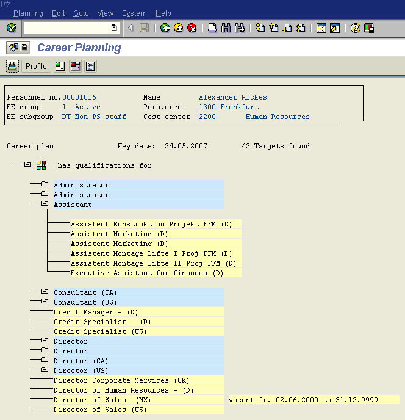Select Assistent Montage Lifte I Proj FFM

click(x=156, y=253)
